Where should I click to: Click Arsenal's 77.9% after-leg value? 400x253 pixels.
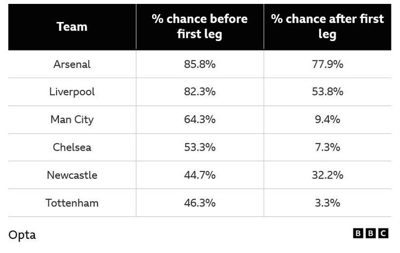tap(328, 64)
